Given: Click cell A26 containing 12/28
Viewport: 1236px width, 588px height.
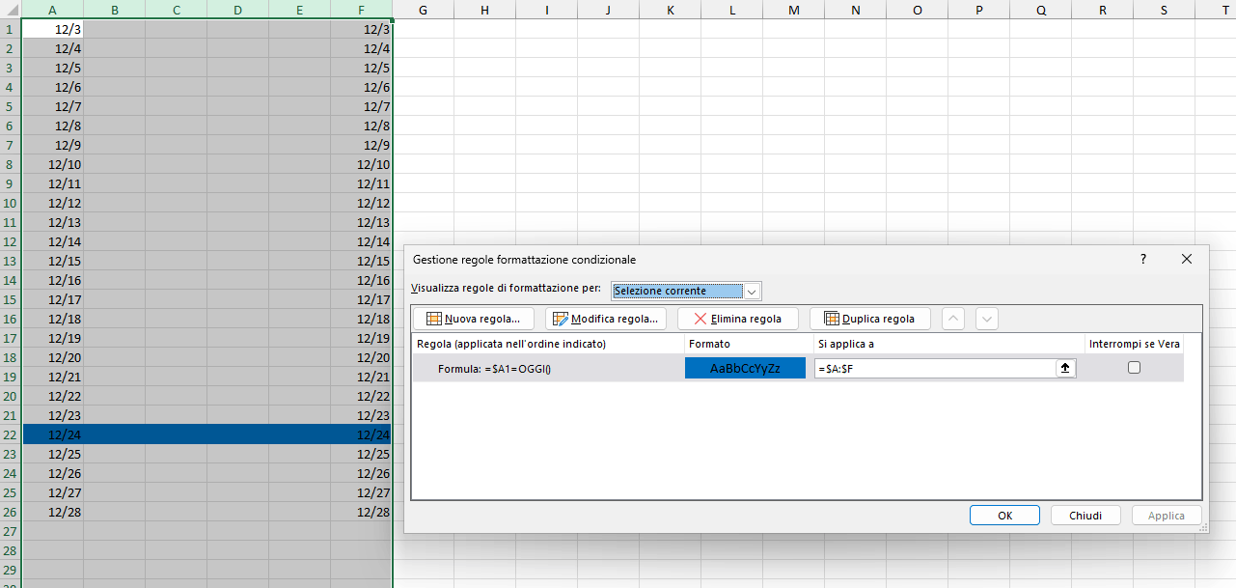Looking at the screenshot, I should [52, 512].
